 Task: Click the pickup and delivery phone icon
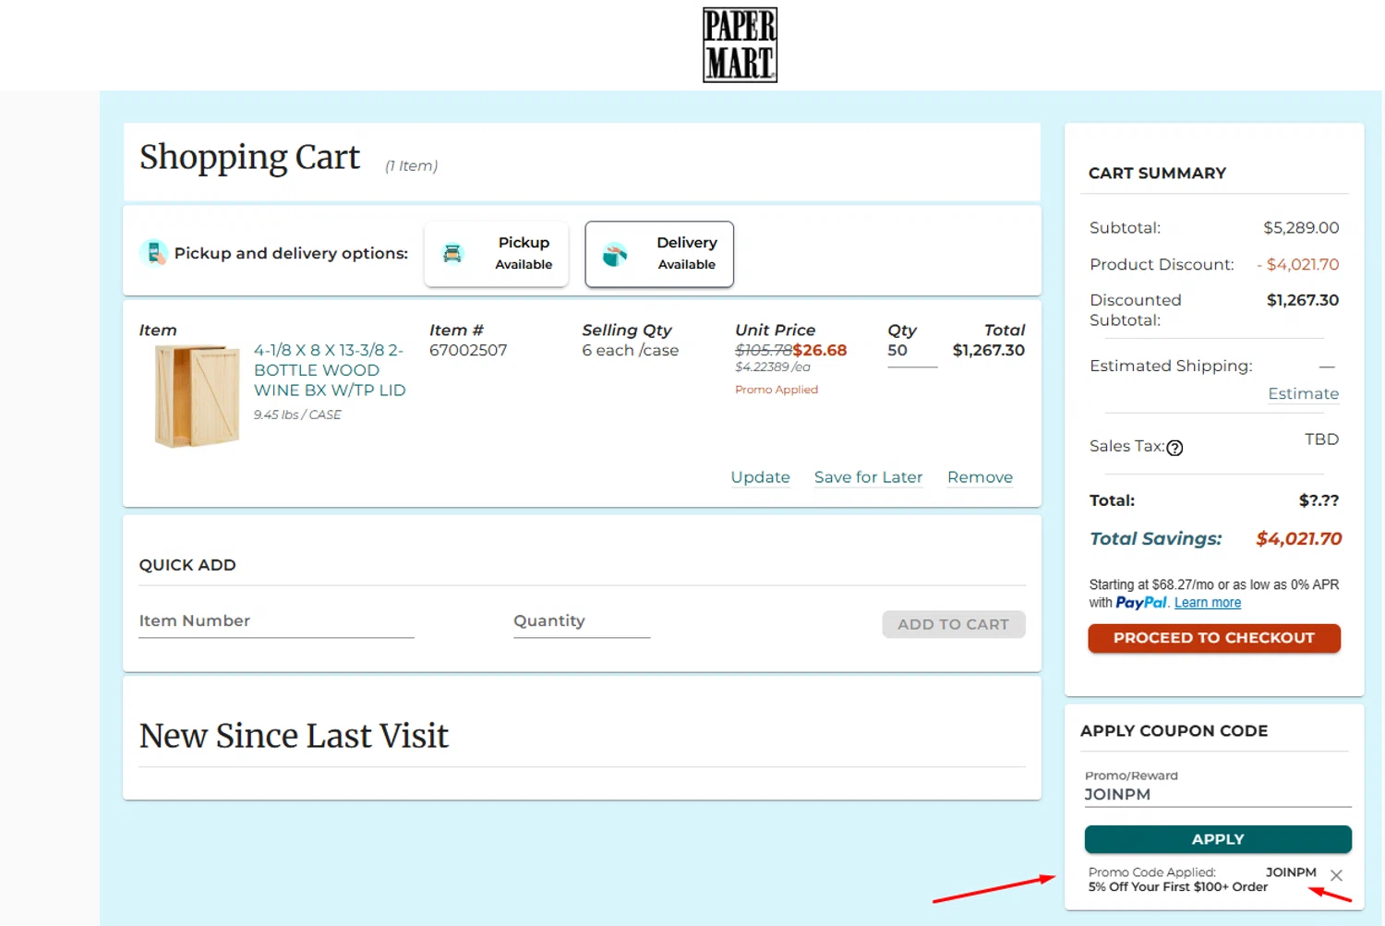point(153,253)
